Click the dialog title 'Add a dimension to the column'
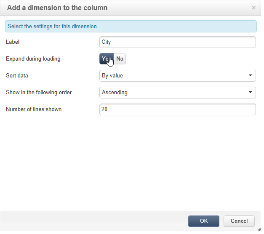Image resolution: width=264 pixels, height=234 pixels. (x=57, y=8)
